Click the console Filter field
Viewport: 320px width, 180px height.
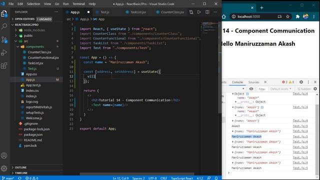pos(262,89)
